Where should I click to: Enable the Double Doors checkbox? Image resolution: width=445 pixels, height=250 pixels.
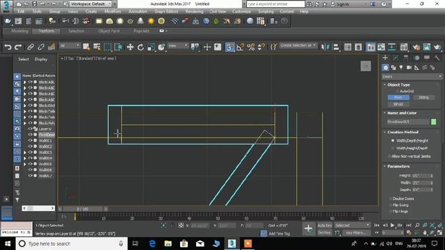(x=391, y=199)
